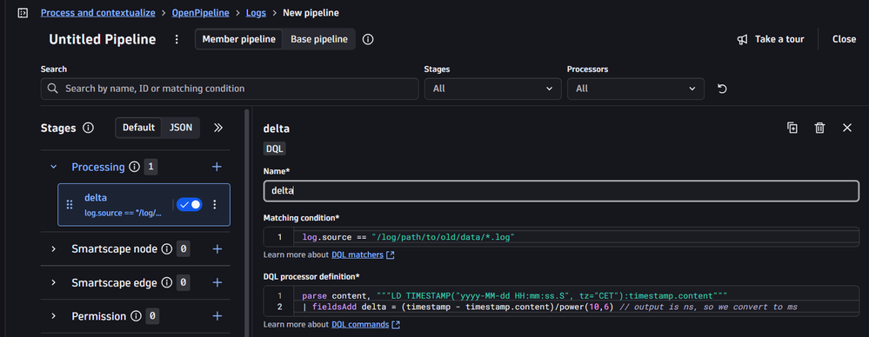Collapse the Processing stage section
869x337 pixels.
click(x=54, y=167)
